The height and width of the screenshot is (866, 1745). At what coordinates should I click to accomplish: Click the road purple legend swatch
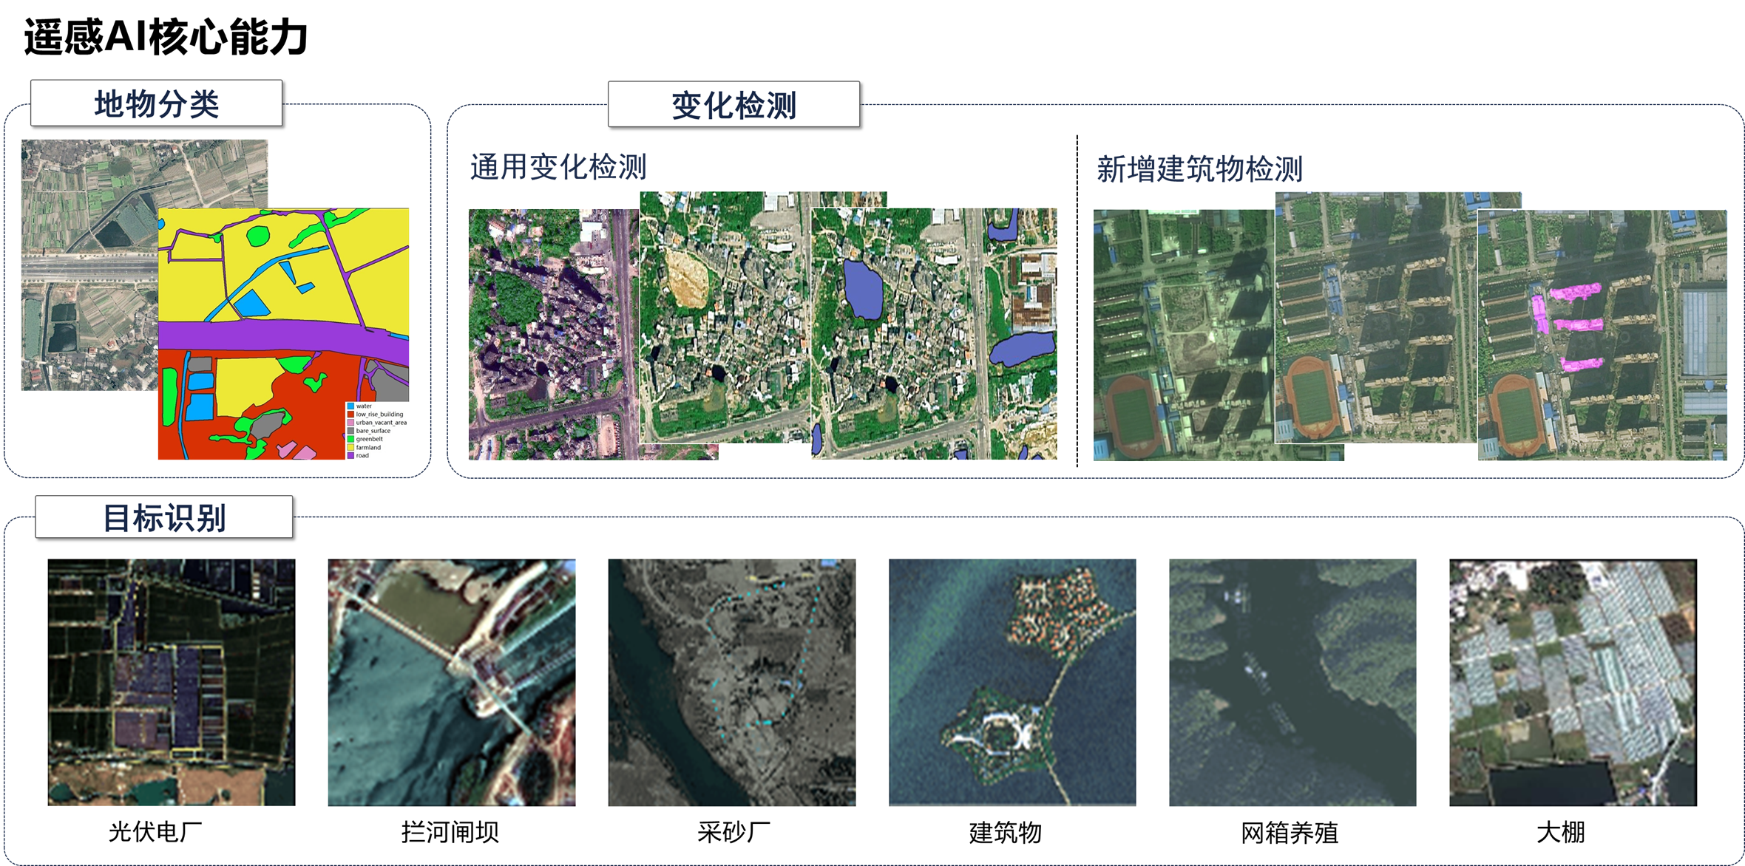coord(350,456)
